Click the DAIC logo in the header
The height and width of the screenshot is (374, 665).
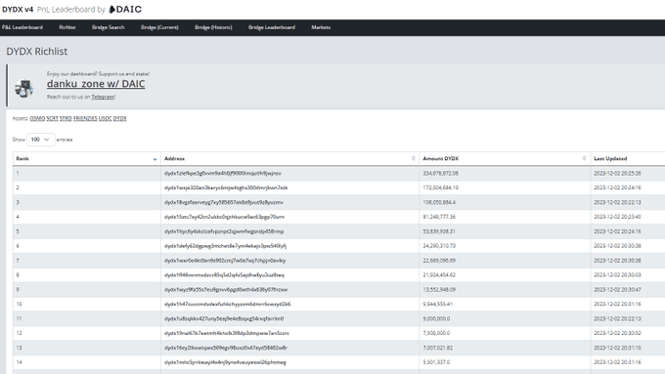(125, 10)
